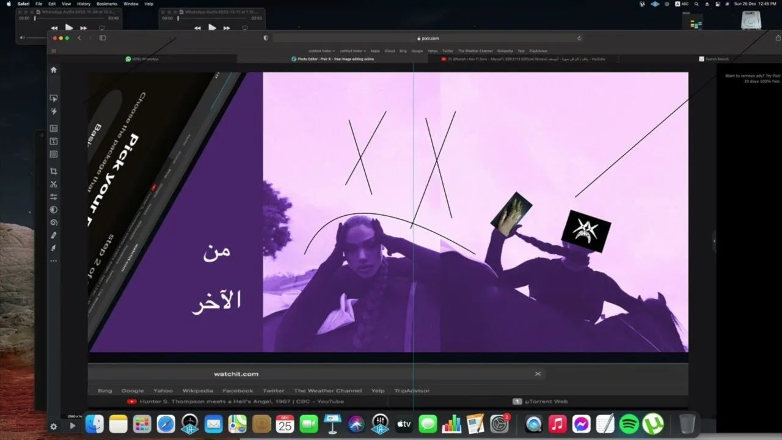Viewport: 782px width, 440px height.
Task: Click the remove ads Pixlr offer
Action: pyautogui.click(x=753, y=78)
